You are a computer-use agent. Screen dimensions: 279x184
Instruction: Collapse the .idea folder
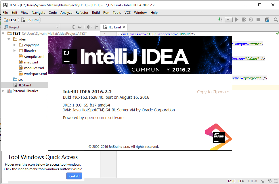pyautogui.click(x=9, y=39)
